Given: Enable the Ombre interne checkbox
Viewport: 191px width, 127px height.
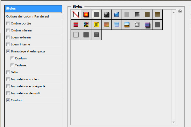Looking at the screenshot, I should point(8,30).
